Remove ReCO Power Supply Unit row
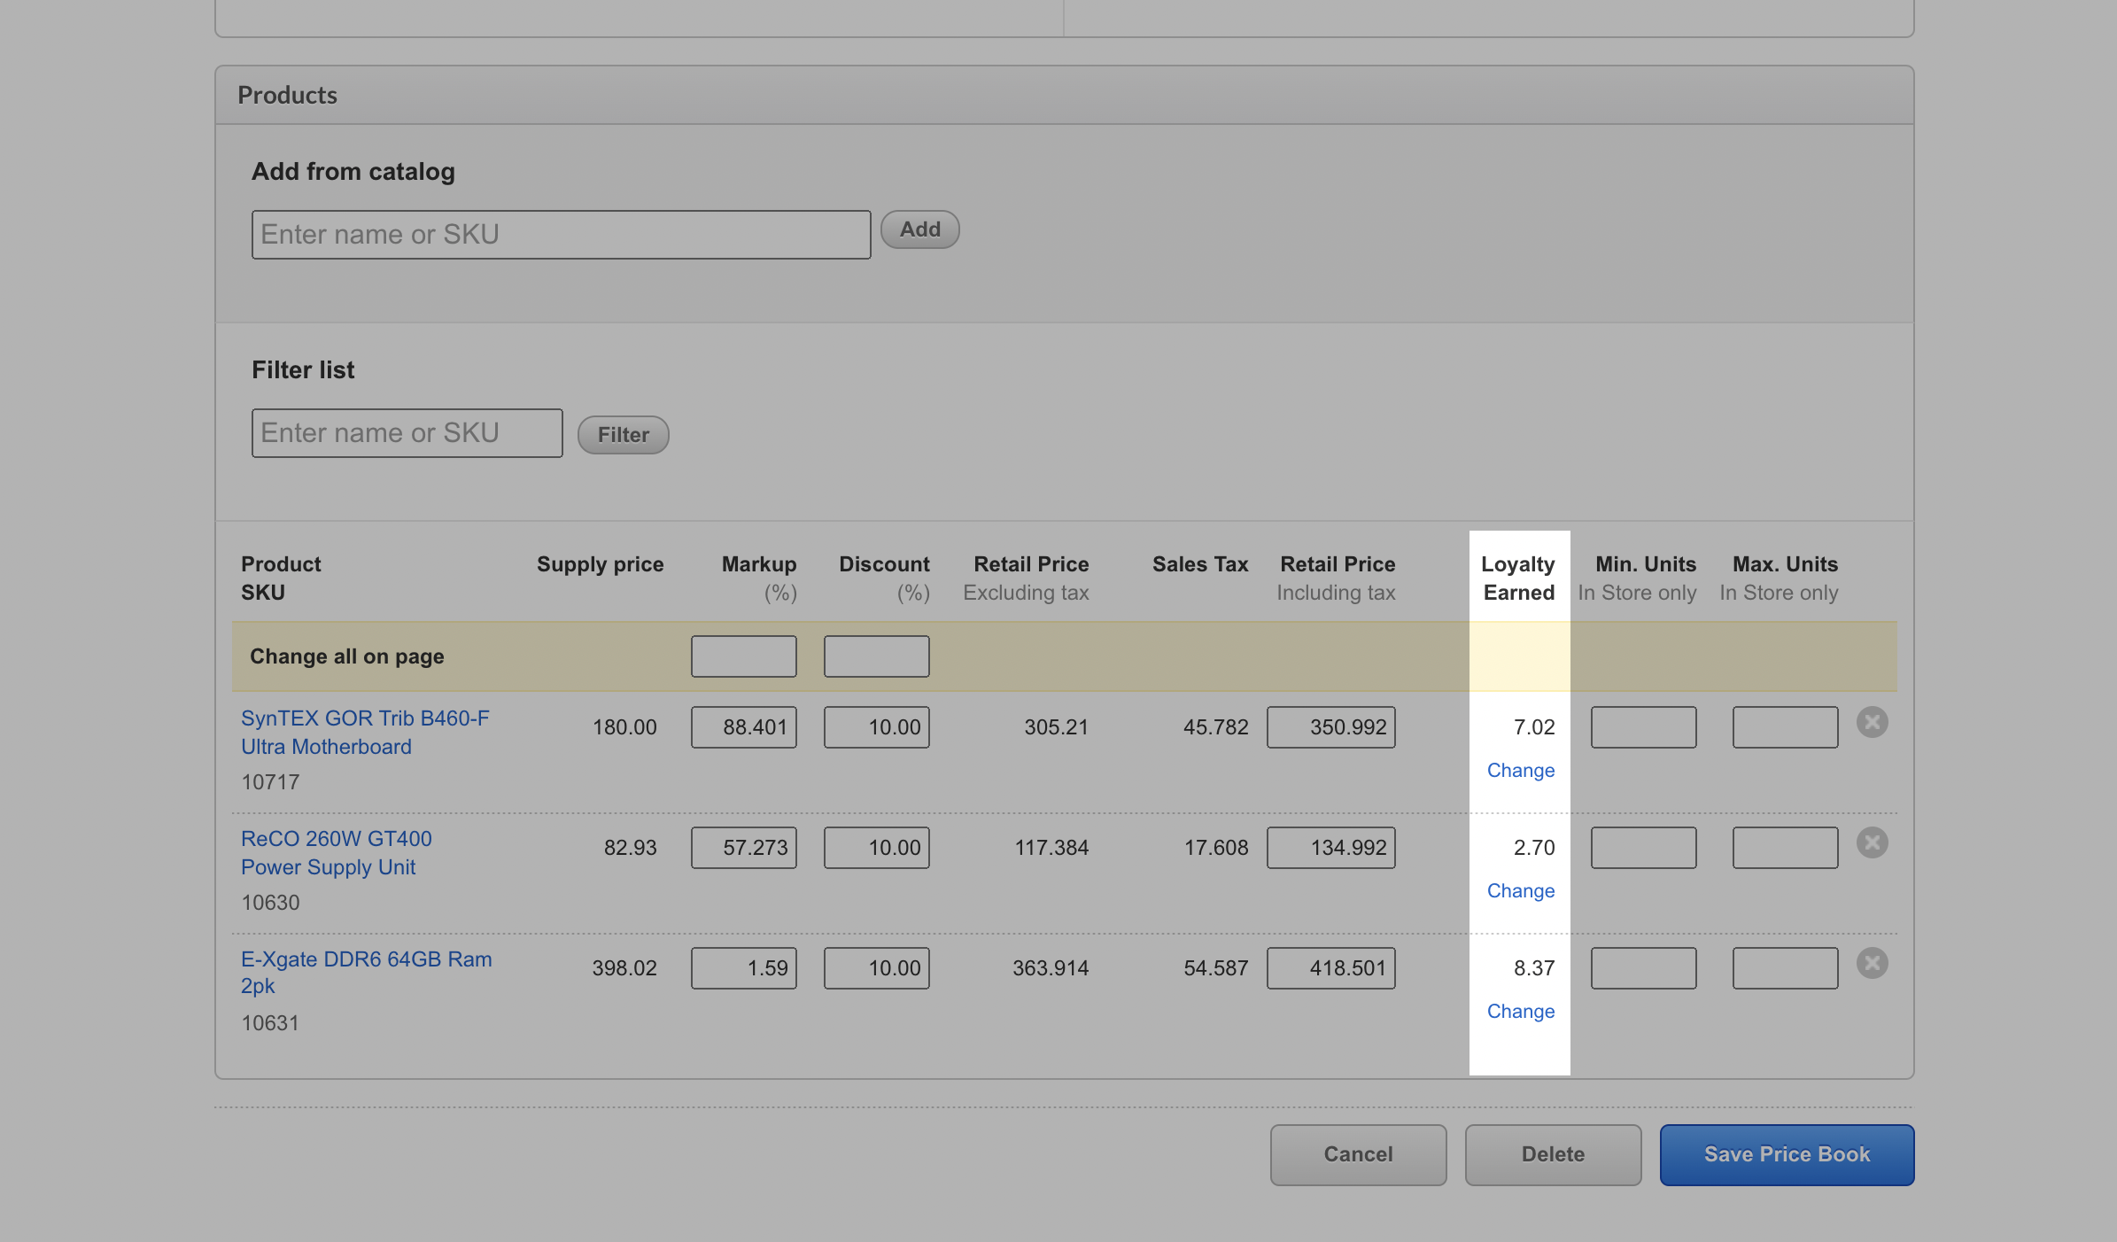This screenshot has height=1242, width=2117. click(x=1872, y=843)
